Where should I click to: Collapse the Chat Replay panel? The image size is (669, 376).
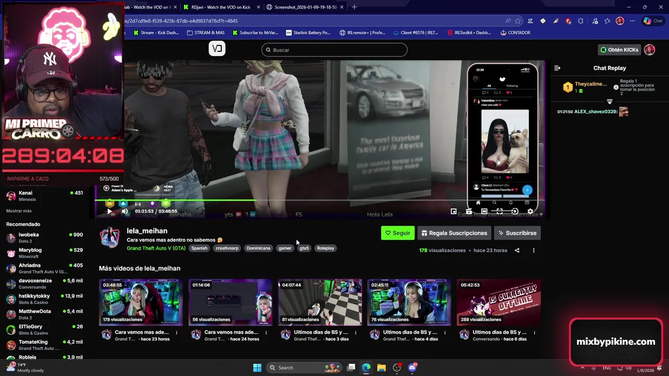pos(557,68)
